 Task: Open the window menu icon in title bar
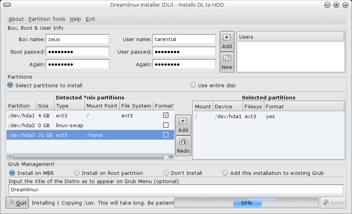7,5
